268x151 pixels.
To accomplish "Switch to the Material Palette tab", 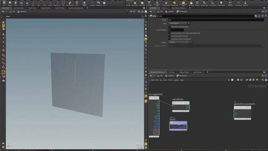I will [184, 72].
